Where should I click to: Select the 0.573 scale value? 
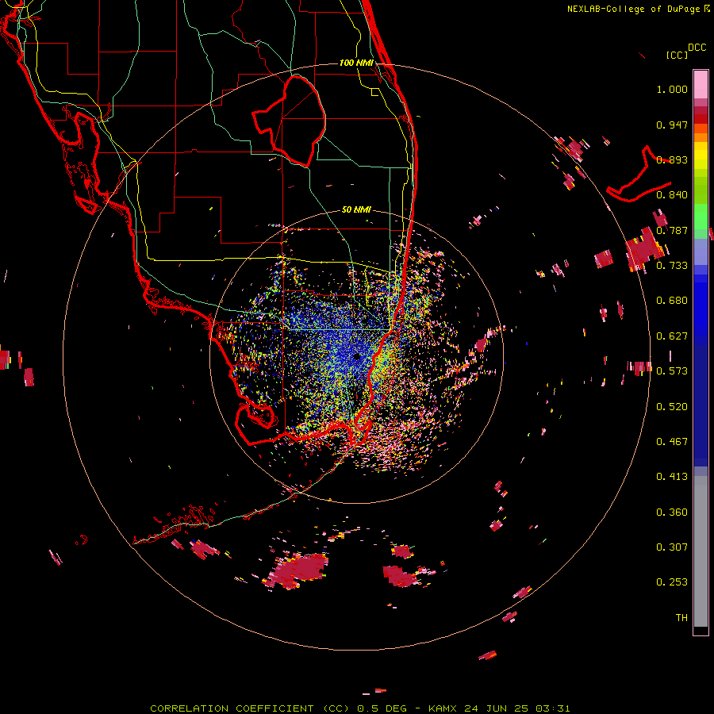click(x=672, y=371)
